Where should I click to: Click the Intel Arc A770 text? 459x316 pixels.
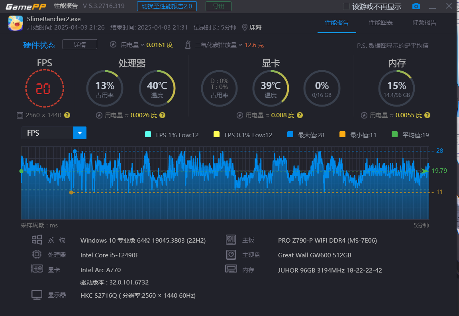click(x=100, y=270)
